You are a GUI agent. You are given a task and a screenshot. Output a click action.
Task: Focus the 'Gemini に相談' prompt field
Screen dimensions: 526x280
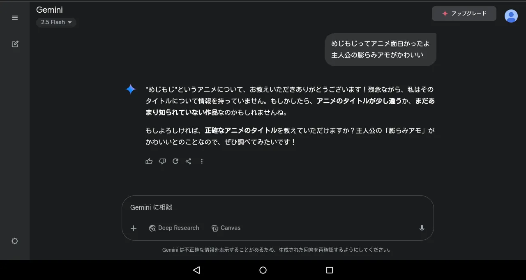coord(278,208)
